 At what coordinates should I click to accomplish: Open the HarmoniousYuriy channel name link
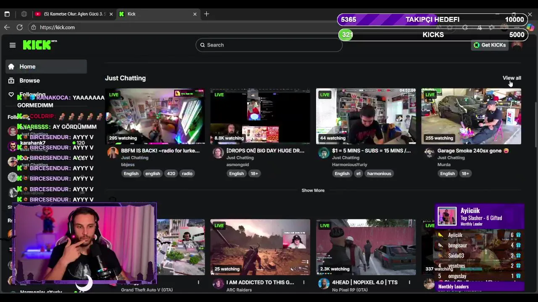[349, 165]
